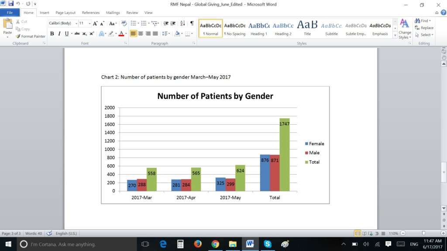
Task: Select the Justify alignment icon
Action: (155, 34)
